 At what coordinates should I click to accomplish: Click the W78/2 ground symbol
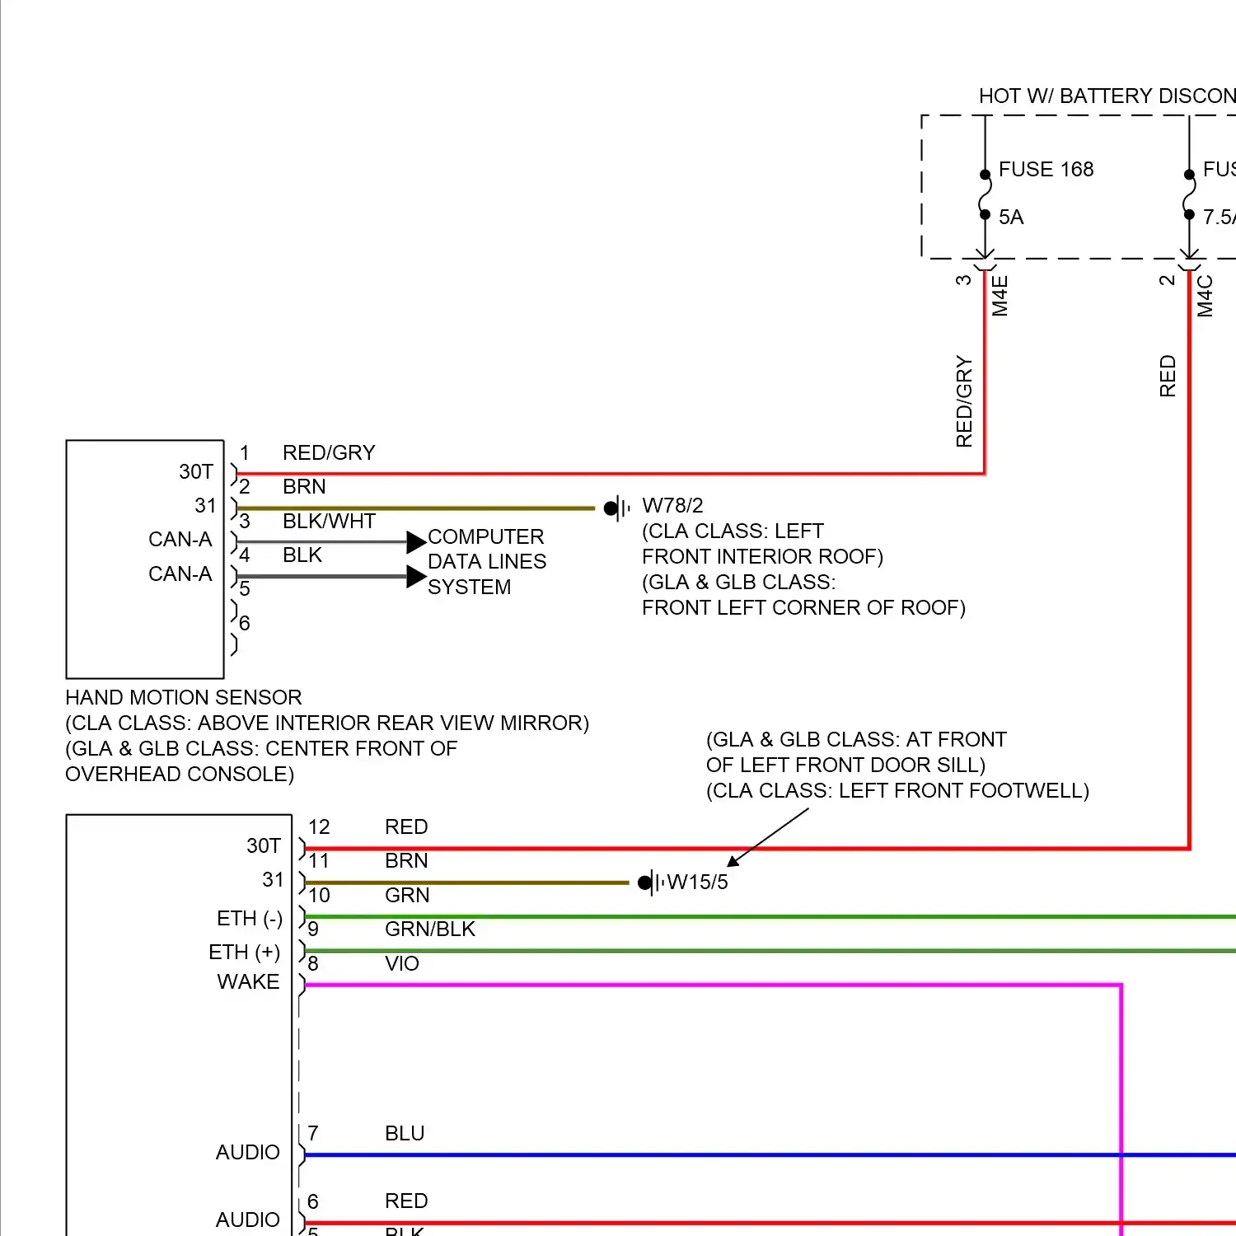[x=617, y=508]
